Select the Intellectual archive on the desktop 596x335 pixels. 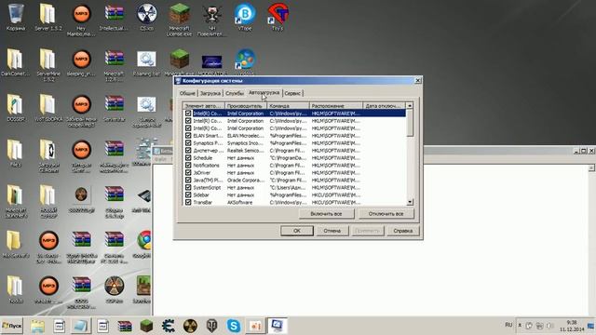point(114,17)
